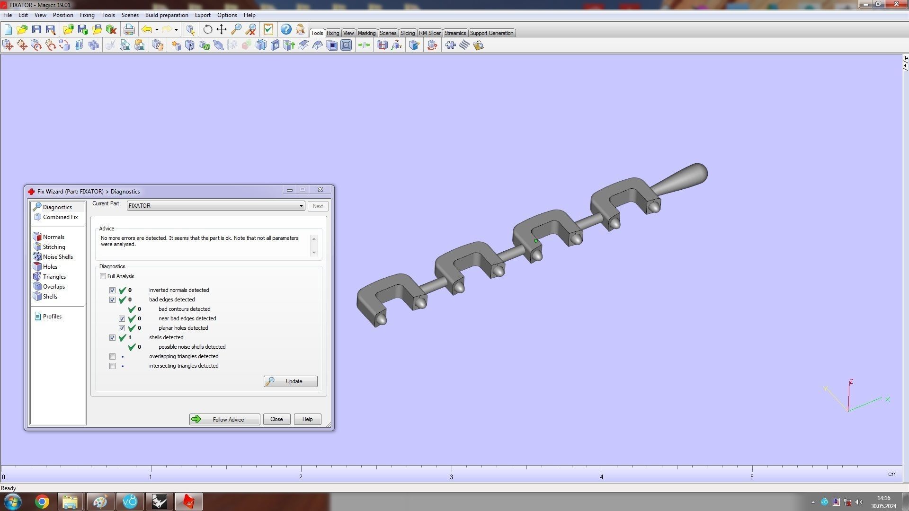Image resolution: width=909 pixels, height=511 pixels.
Task: Check overlapping triangles detected box
Action: click(112, 356)
